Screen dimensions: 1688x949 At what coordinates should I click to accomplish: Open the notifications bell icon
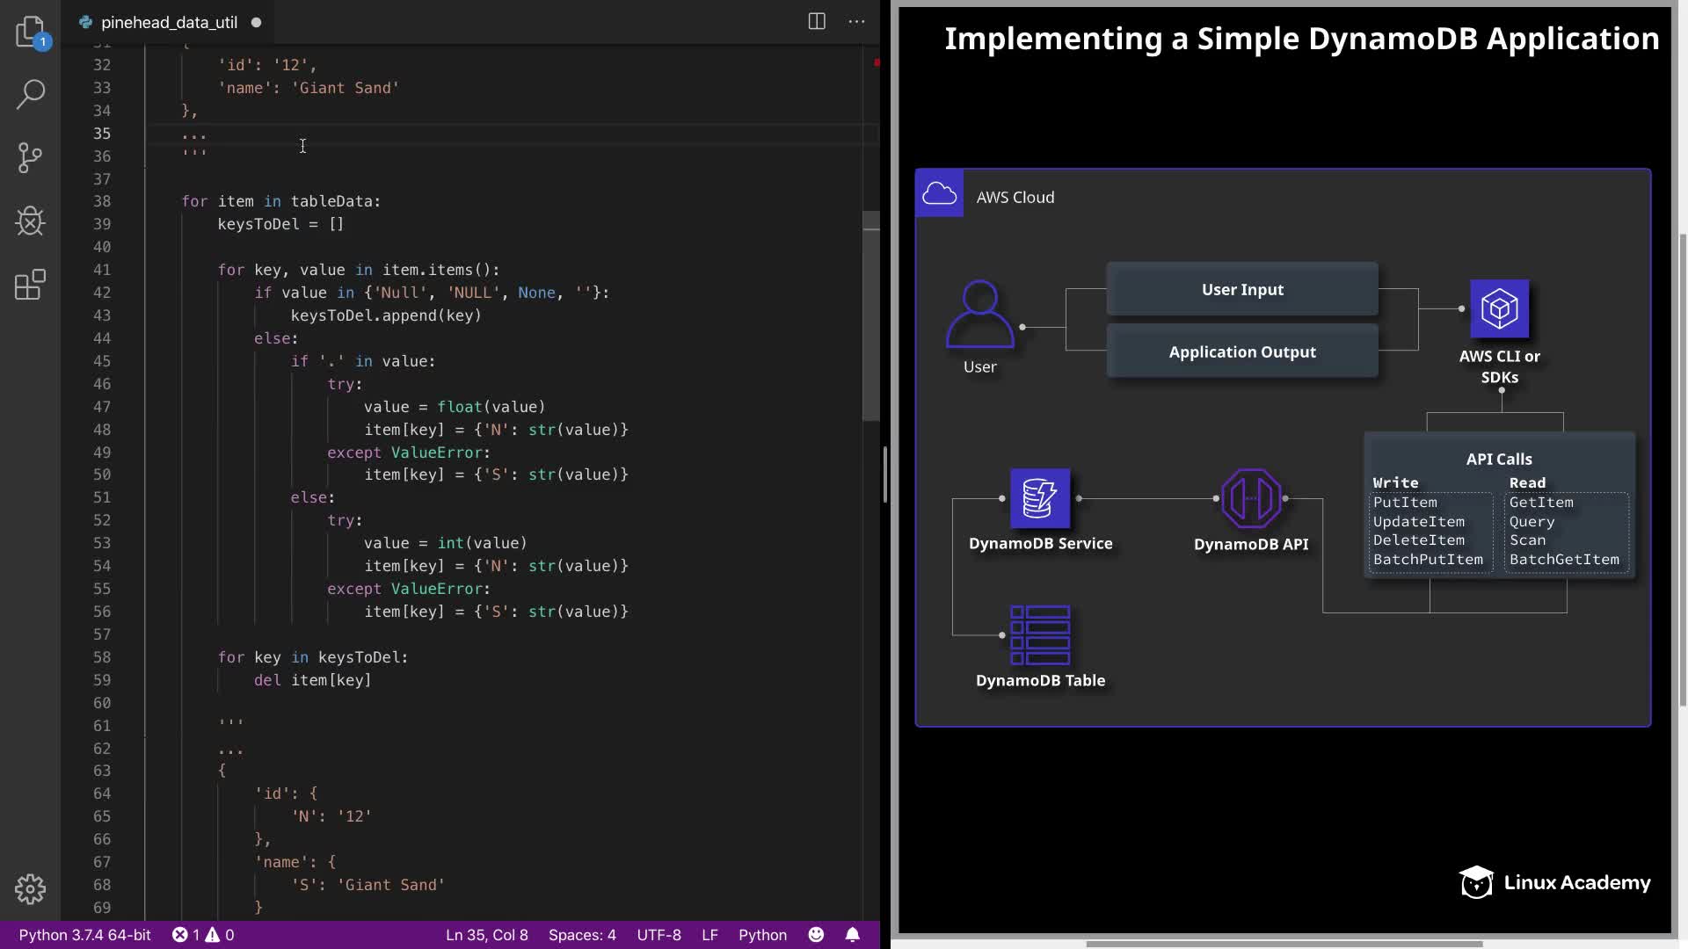click(852, 935)
